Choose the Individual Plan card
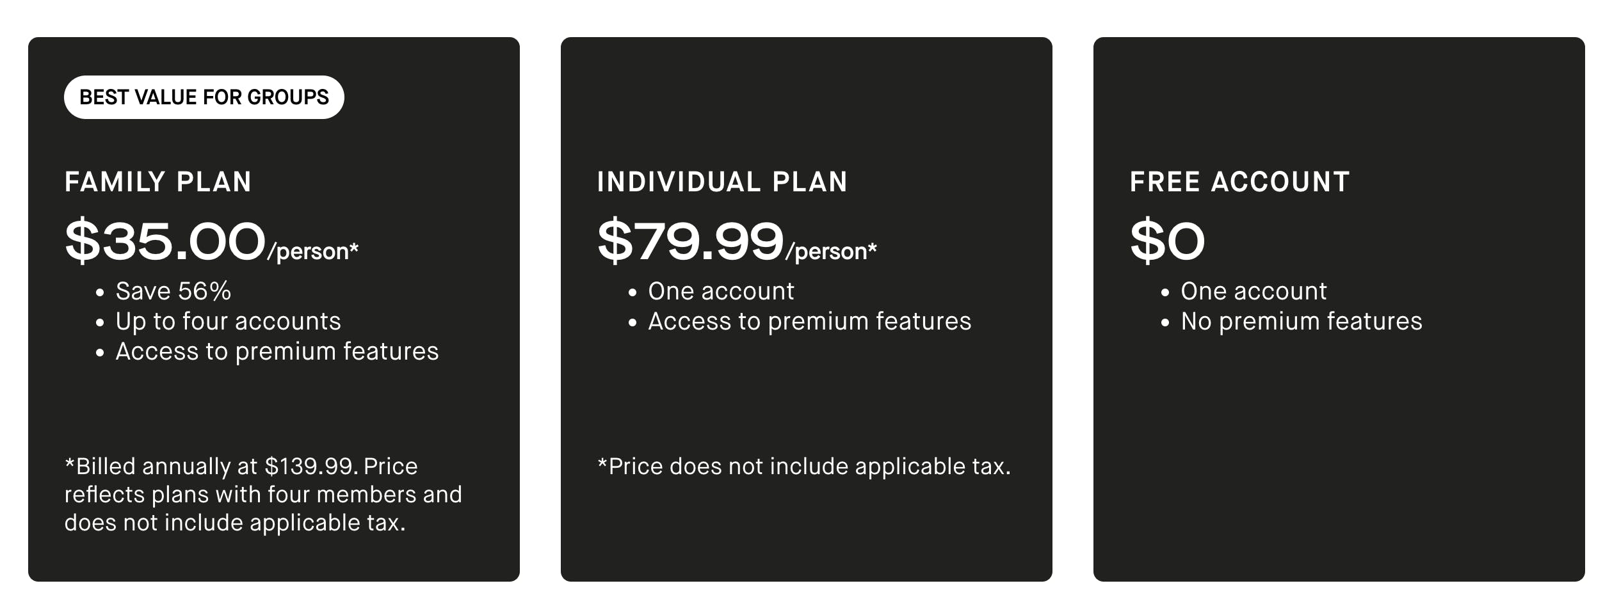The image size is (1612, 613). coord(807,397)
